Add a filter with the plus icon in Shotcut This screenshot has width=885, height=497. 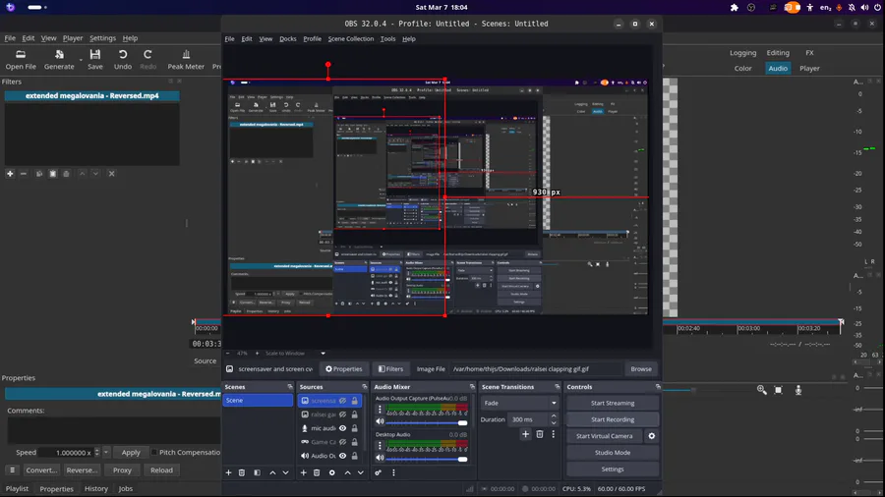[10, 174]
